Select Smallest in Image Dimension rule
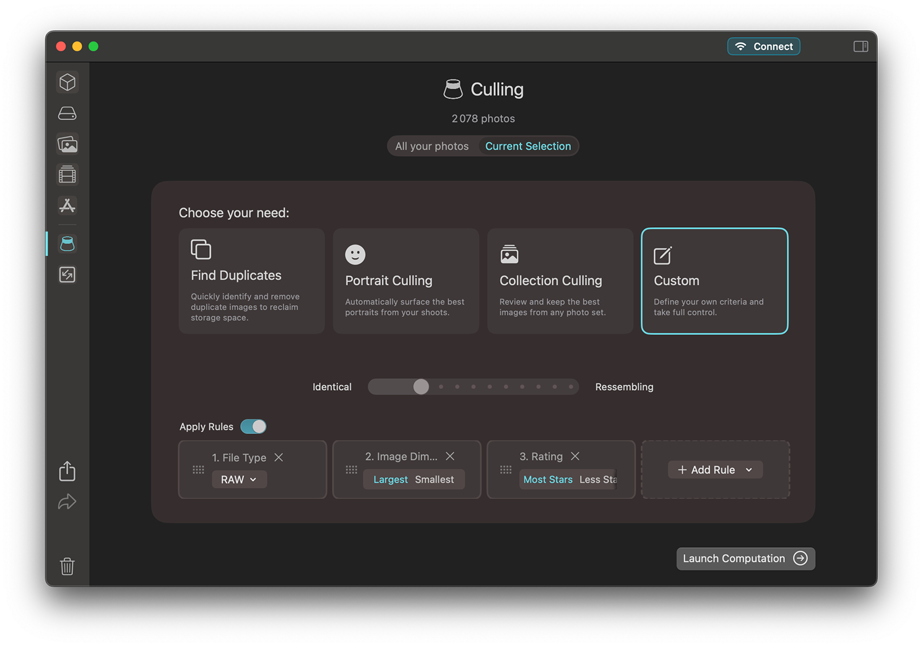The height and width of the screenshot is (647, 923). pyautogui.click(x=434, y=479)
